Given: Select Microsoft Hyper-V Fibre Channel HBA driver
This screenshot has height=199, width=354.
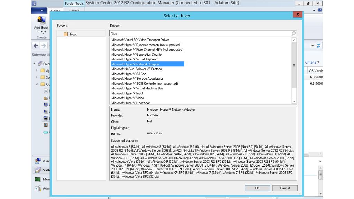Looking at the screenshot, I should [147, 50].
